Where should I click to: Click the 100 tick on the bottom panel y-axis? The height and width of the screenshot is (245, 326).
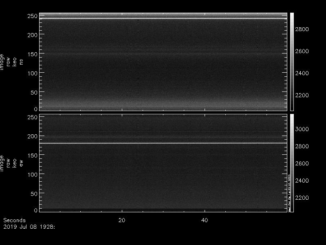33,174
